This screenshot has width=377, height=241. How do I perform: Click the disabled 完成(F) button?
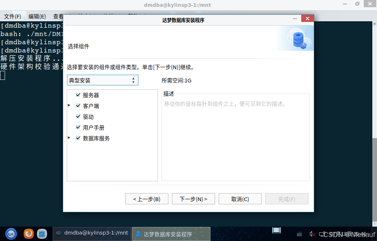pos(287,199)
